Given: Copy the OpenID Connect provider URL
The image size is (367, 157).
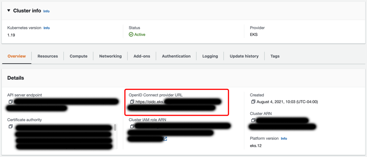Looking at the screenshot, I should click(x=132, y=102).
